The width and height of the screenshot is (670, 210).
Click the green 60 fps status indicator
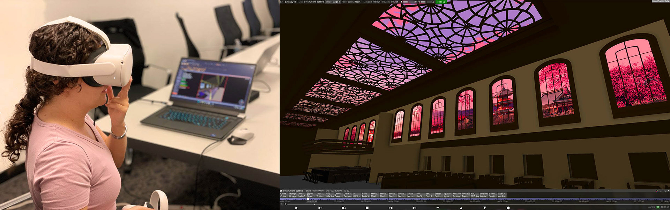point(658,207)
